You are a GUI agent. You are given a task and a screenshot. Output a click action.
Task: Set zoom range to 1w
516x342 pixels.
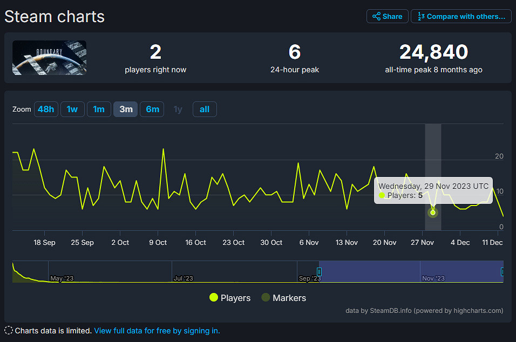point(72,110)
